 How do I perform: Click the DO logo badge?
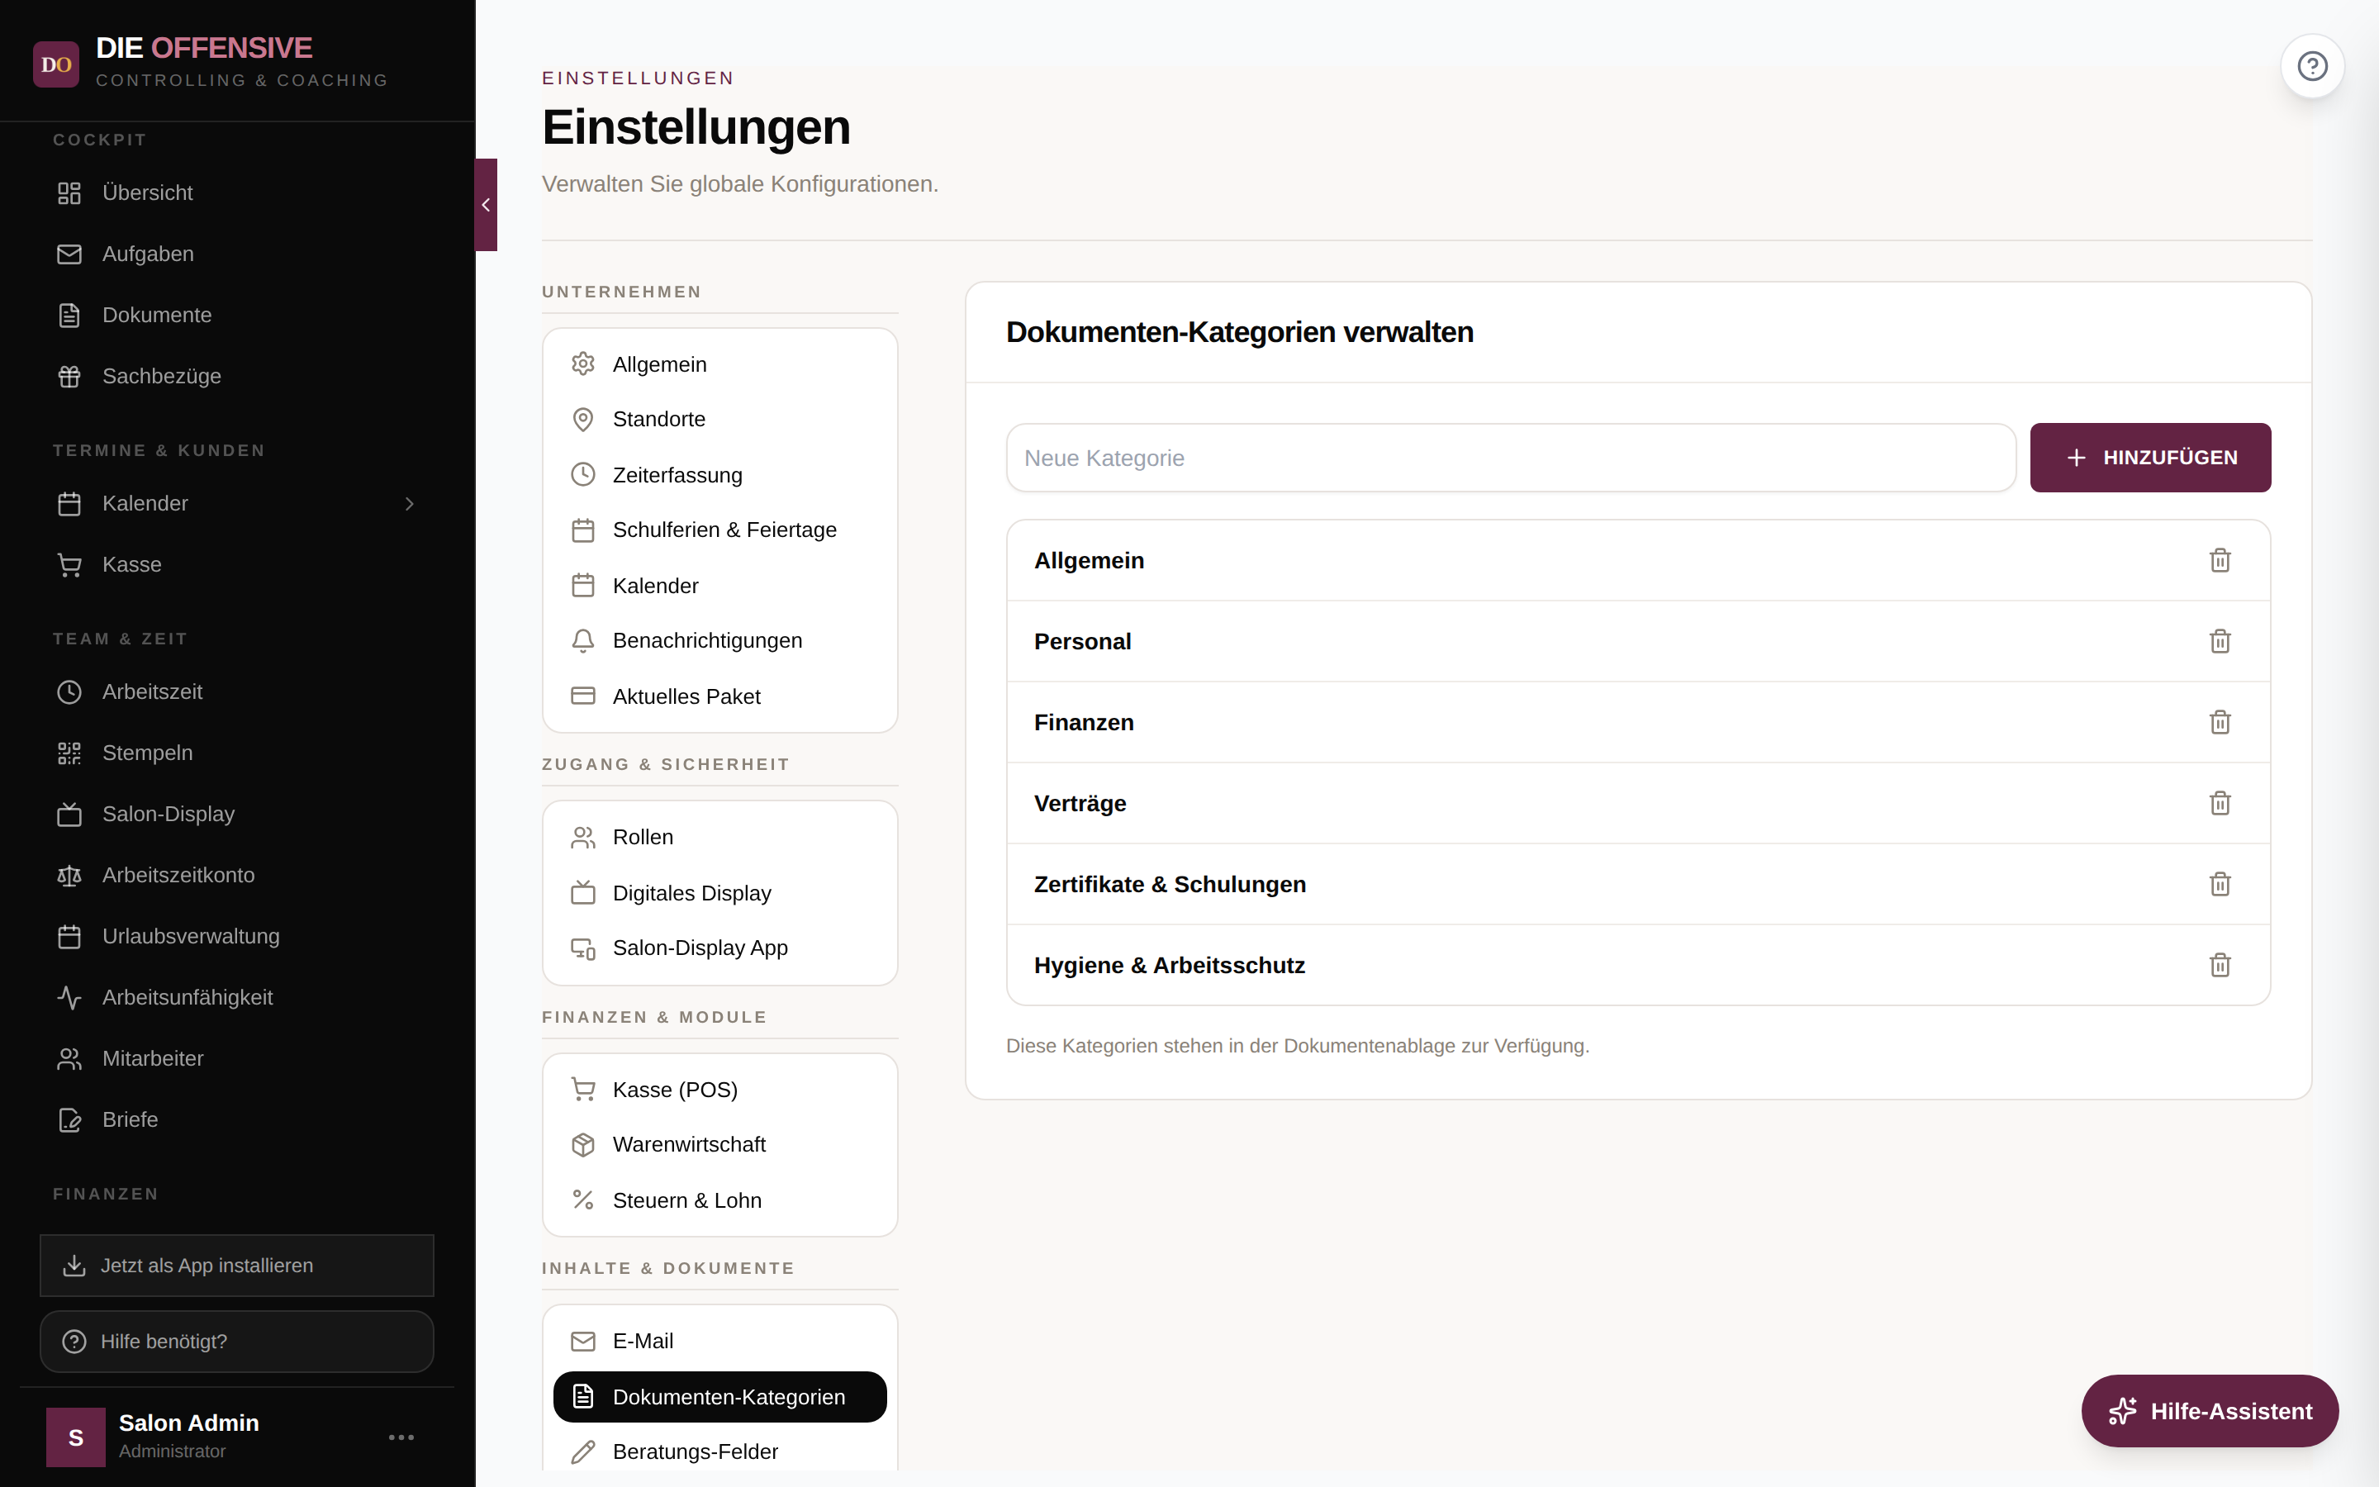pos(56,64)
